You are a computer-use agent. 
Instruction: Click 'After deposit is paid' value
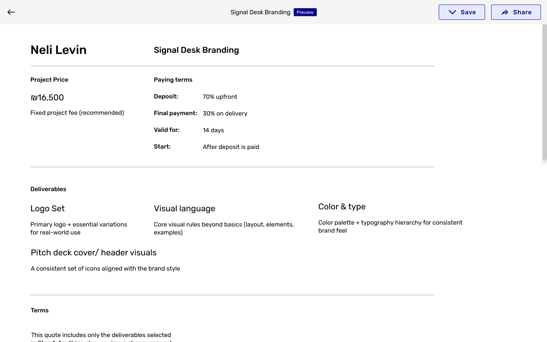tap(231, 147)
